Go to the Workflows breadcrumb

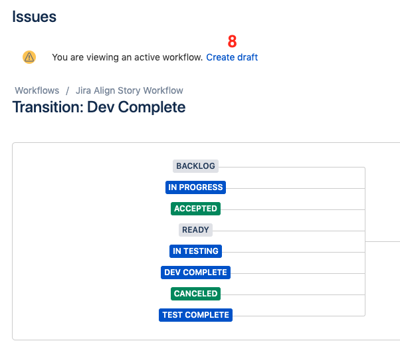pos(37,90)
